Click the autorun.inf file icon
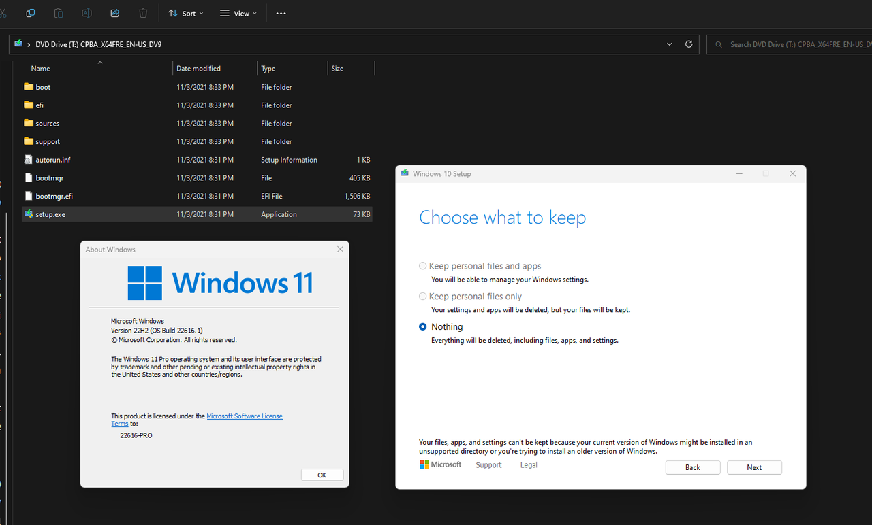 point(29,160)
